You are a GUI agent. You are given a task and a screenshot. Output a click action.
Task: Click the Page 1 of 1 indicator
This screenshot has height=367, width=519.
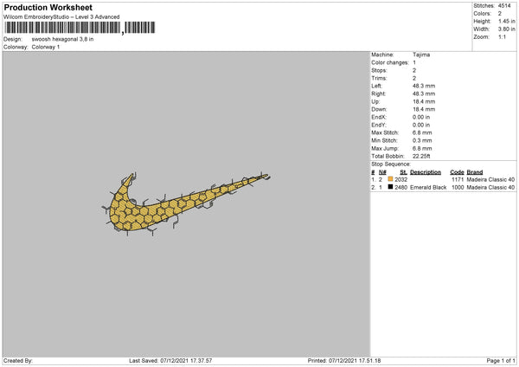(x=501, y=361)
